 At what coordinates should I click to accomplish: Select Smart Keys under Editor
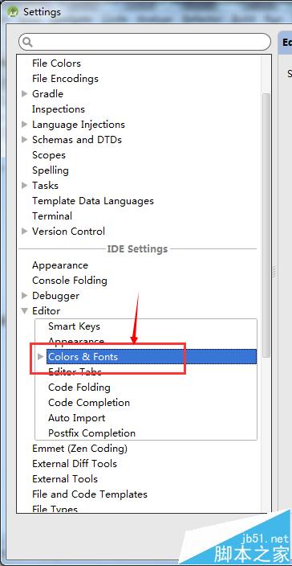[74, 326]
